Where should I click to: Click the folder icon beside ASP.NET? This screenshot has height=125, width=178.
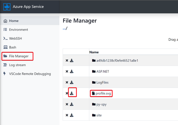click(x=94, y=71)
